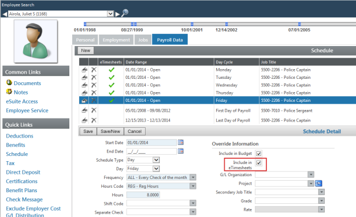The image size is (356, 217).
Task: Go to previous employee with left arrow
Action: (5, 14)
